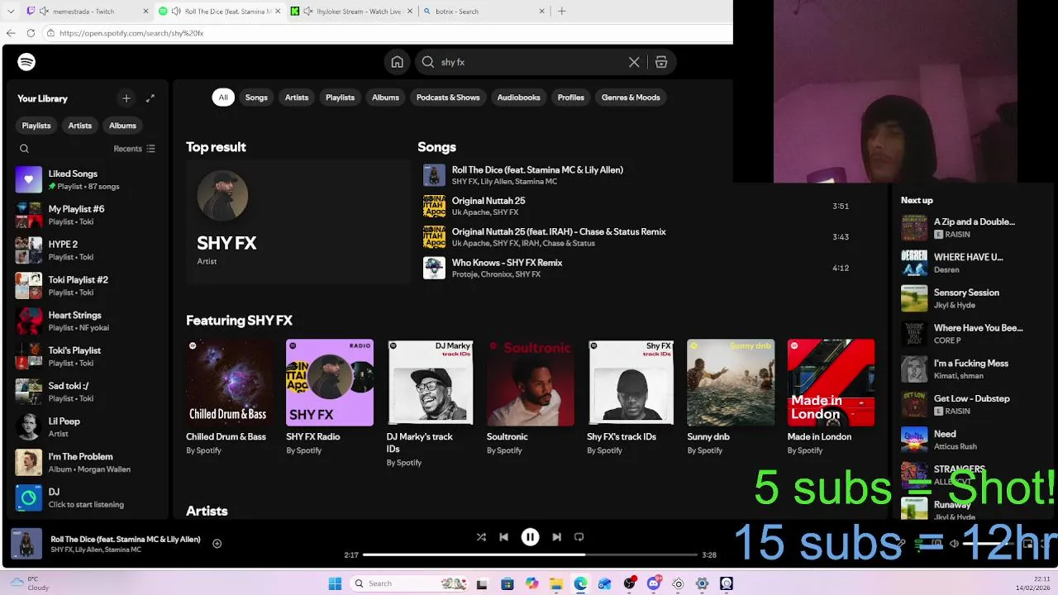The image size is (1058, 595).
Task: Pause the current song
Action: pos(530,537)
